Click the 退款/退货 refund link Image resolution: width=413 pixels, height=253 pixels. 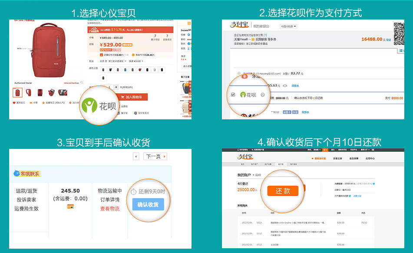click(x=26, y=191)
